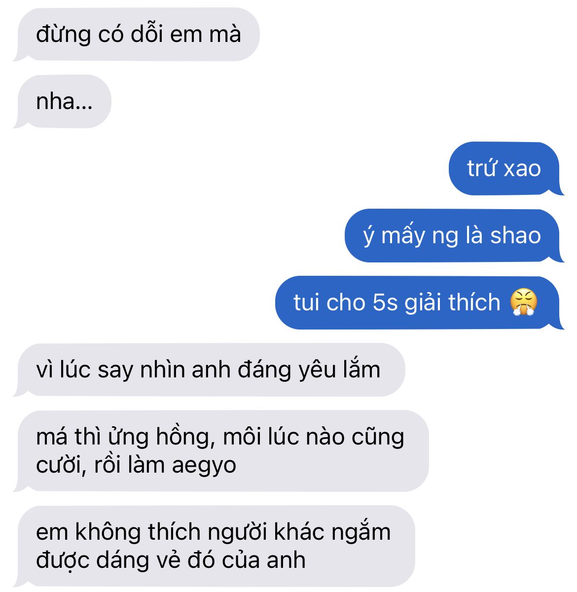The image size is (577, 592).
Task: Tap the text '5s' in the blue bubble
Action: point(385,302)
